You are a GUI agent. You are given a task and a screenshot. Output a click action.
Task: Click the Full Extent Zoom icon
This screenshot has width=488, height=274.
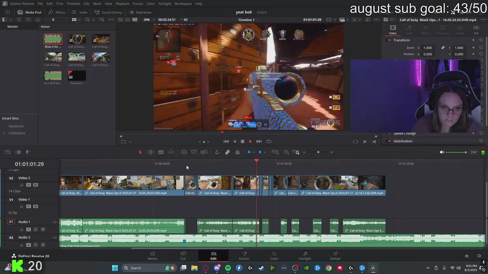pos(275,152)
